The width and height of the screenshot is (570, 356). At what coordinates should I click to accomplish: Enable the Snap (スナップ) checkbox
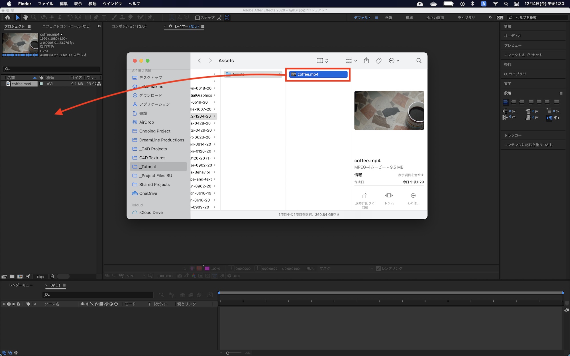(197, 18)
